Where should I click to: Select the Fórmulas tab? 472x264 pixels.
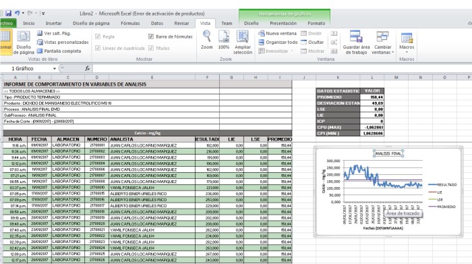coord(130,23)
